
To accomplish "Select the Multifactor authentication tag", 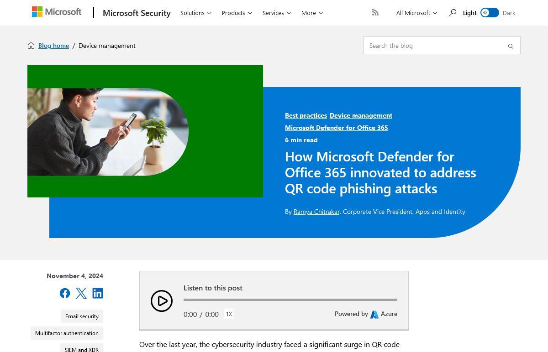I will (x=67, y=333).
